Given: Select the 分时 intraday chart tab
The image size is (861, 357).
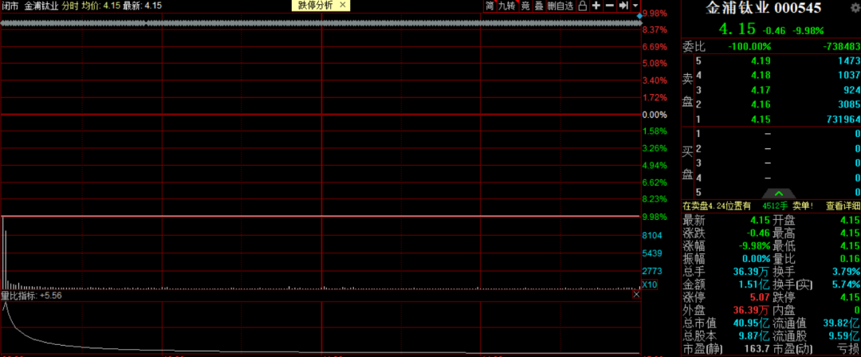Looking at the screenshot, I should 70,6.
